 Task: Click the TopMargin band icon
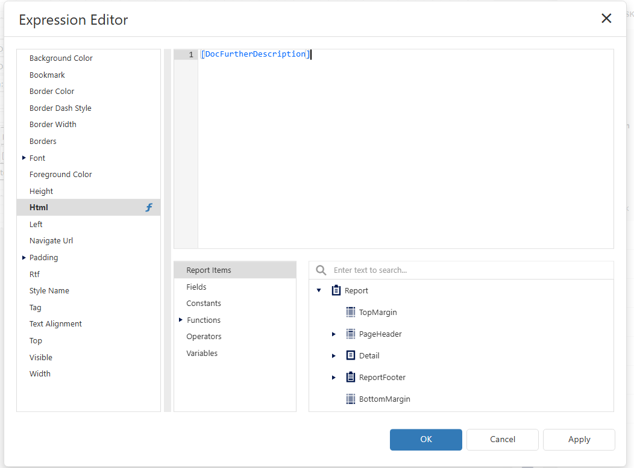click(x=351, y=312)
